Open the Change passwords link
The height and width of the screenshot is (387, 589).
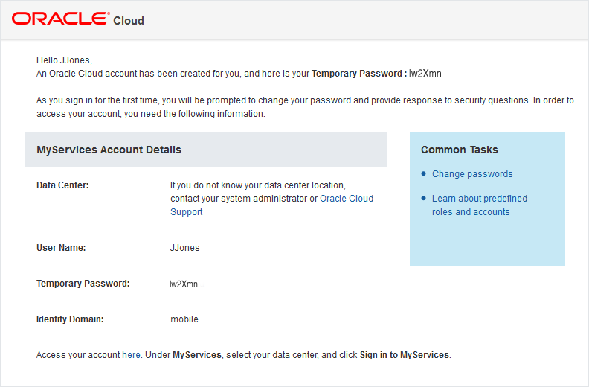(472, 174)
